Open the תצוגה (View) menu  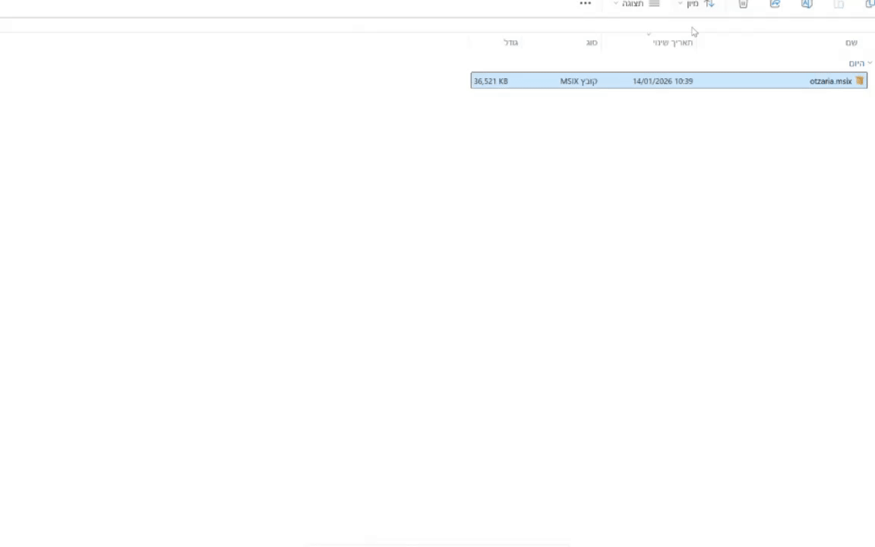tap(633, 5)
